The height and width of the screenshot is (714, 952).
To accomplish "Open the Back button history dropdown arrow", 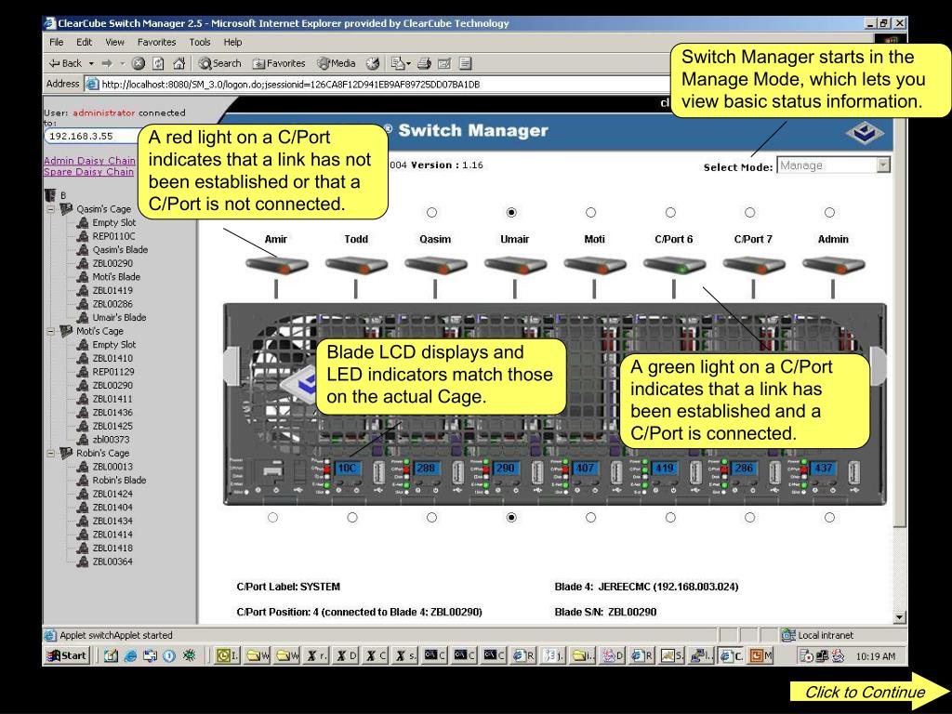I will [x=92, y=63].
